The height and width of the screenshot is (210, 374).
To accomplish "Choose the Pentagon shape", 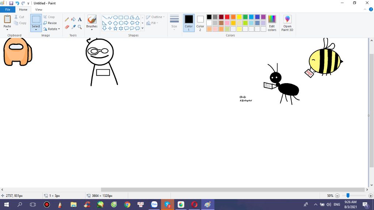I will pyautogui.click(x=115, y=23).
